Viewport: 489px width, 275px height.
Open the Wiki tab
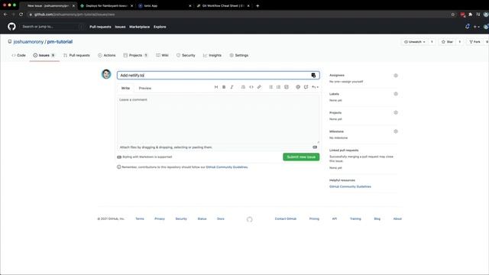pos(162,55)
